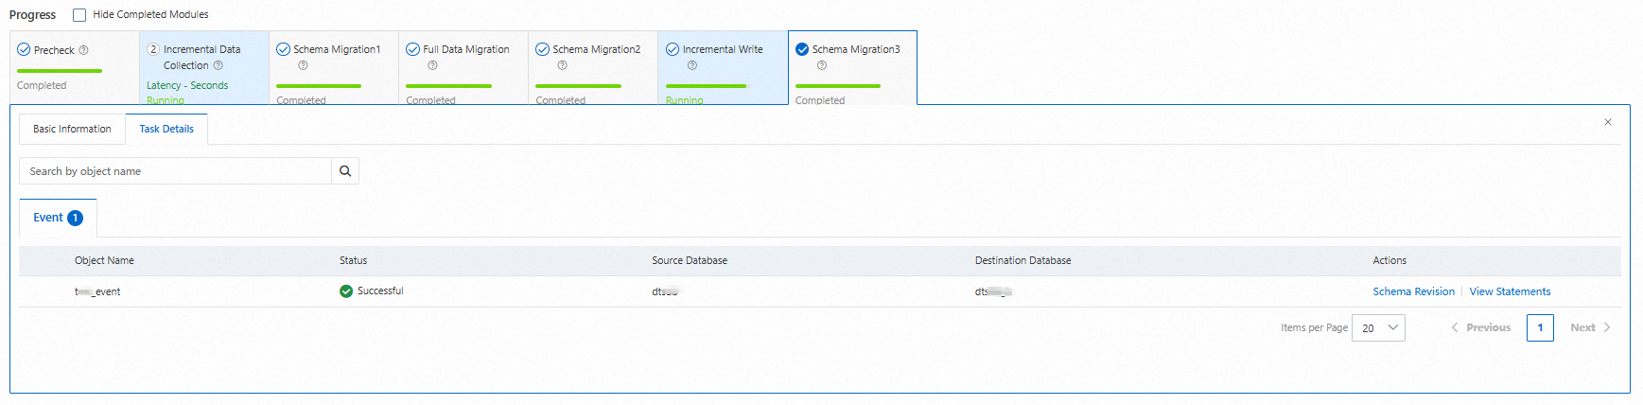Click the search magnifier icon
The width and height of the screenshot is (1643, 405).
point(345,171)
